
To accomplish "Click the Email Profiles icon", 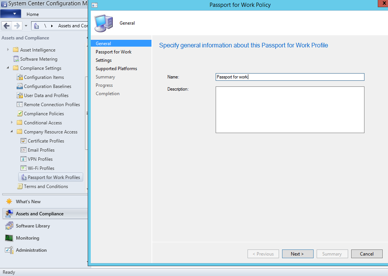I will pos(23,150).
